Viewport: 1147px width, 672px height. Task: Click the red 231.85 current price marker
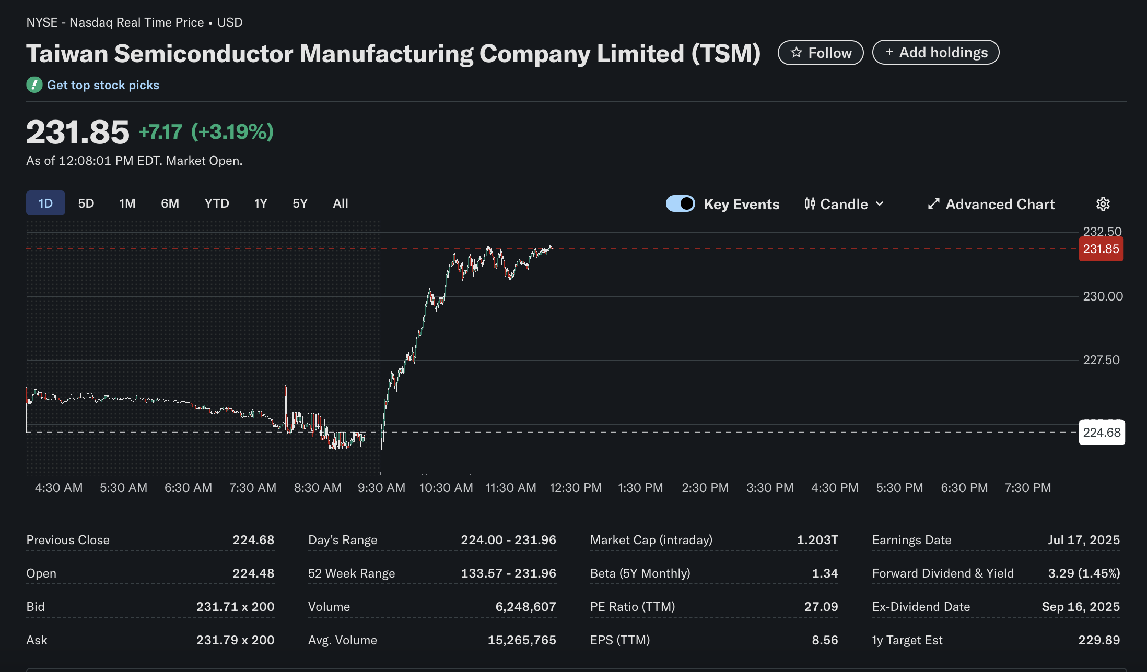pos(1101,249)
